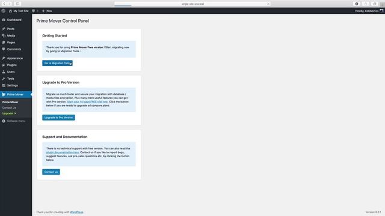Click the Comments icon in sidebar

click(4, 49)
